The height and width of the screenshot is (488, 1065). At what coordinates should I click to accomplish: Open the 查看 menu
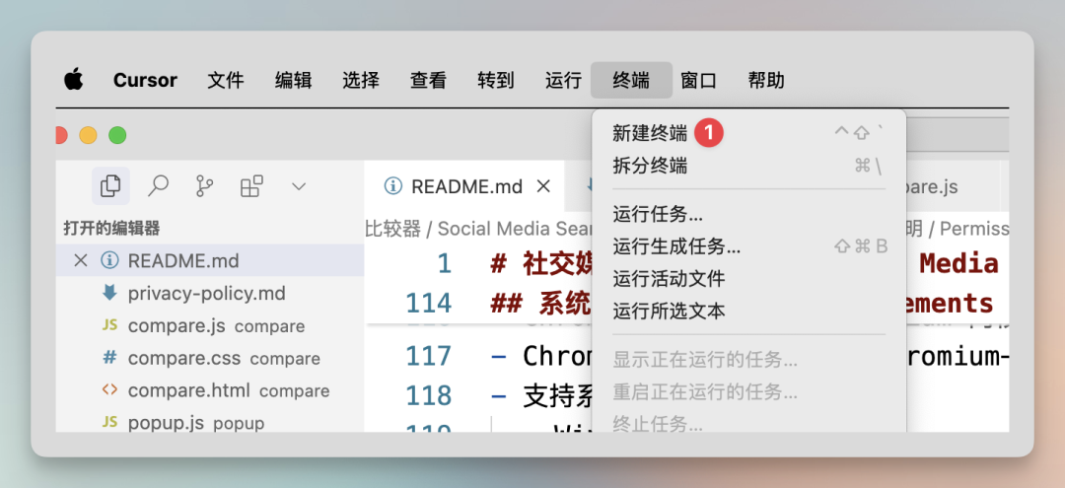(x=429, y=80)
